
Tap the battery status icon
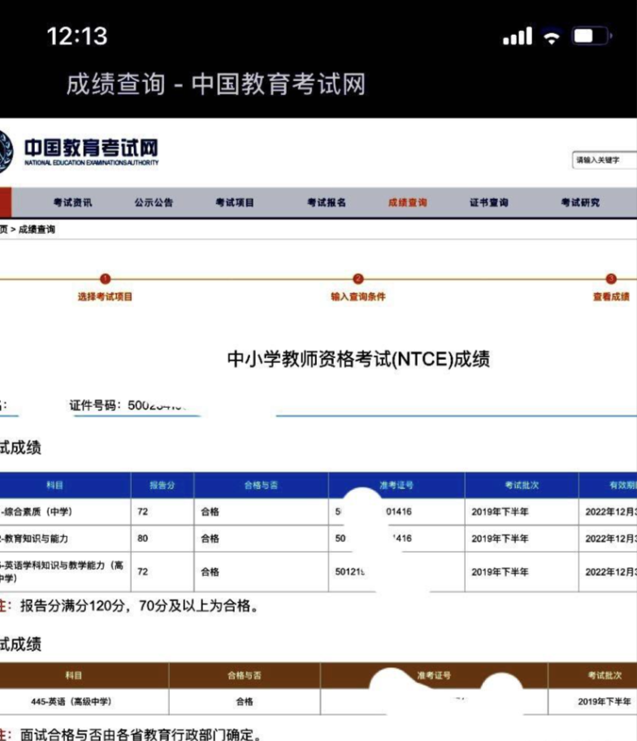coord(591,36)
